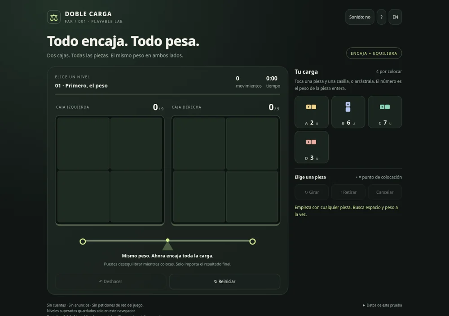Viewport: 449px width, 316px height.
Task: Click the punto de colocación legend
Action: pos(379,177)
